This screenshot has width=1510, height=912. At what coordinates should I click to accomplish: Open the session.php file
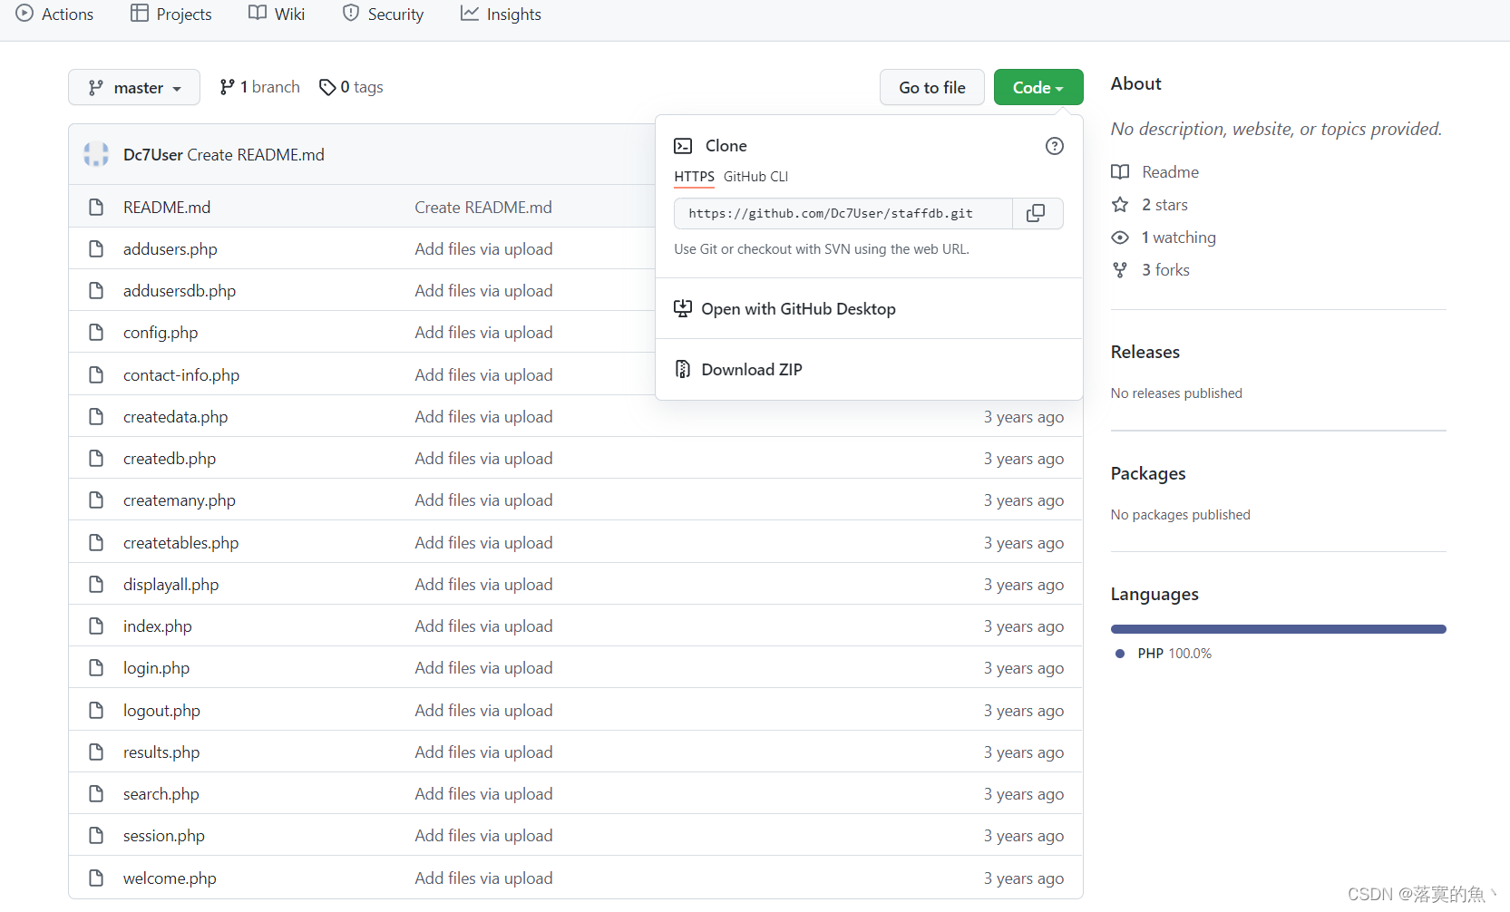click(x=164, y=836)
